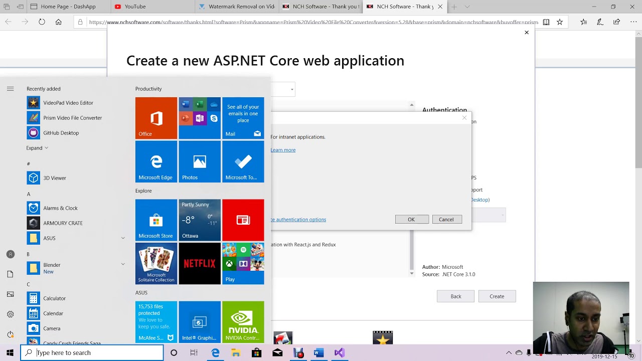Add page to favorites star
Screen dimensions: 642x361
point(560,22)
